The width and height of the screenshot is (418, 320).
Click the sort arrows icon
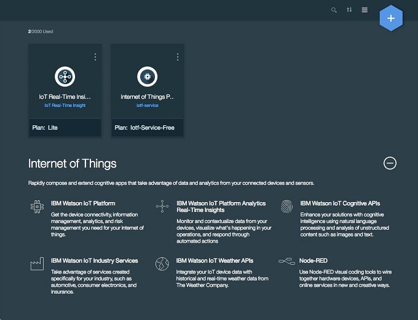[349, 10]
